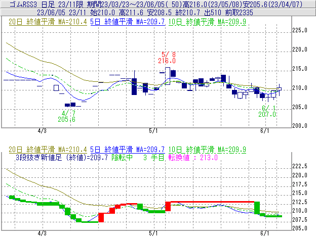The image size is (316, 240).
Task: Click the upper chart's '4/3' date label
Action: point(42,131)
